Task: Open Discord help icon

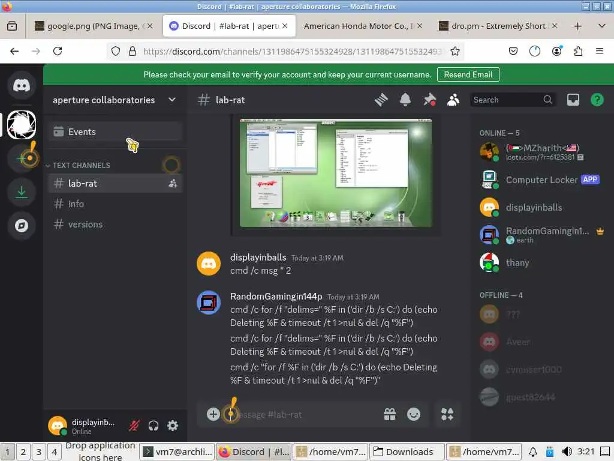Action: (x=597, y=100)
